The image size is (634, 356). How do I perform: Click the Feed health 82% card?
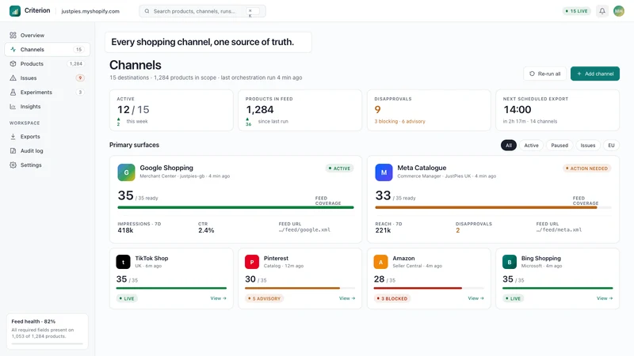[x=48, y=331]
